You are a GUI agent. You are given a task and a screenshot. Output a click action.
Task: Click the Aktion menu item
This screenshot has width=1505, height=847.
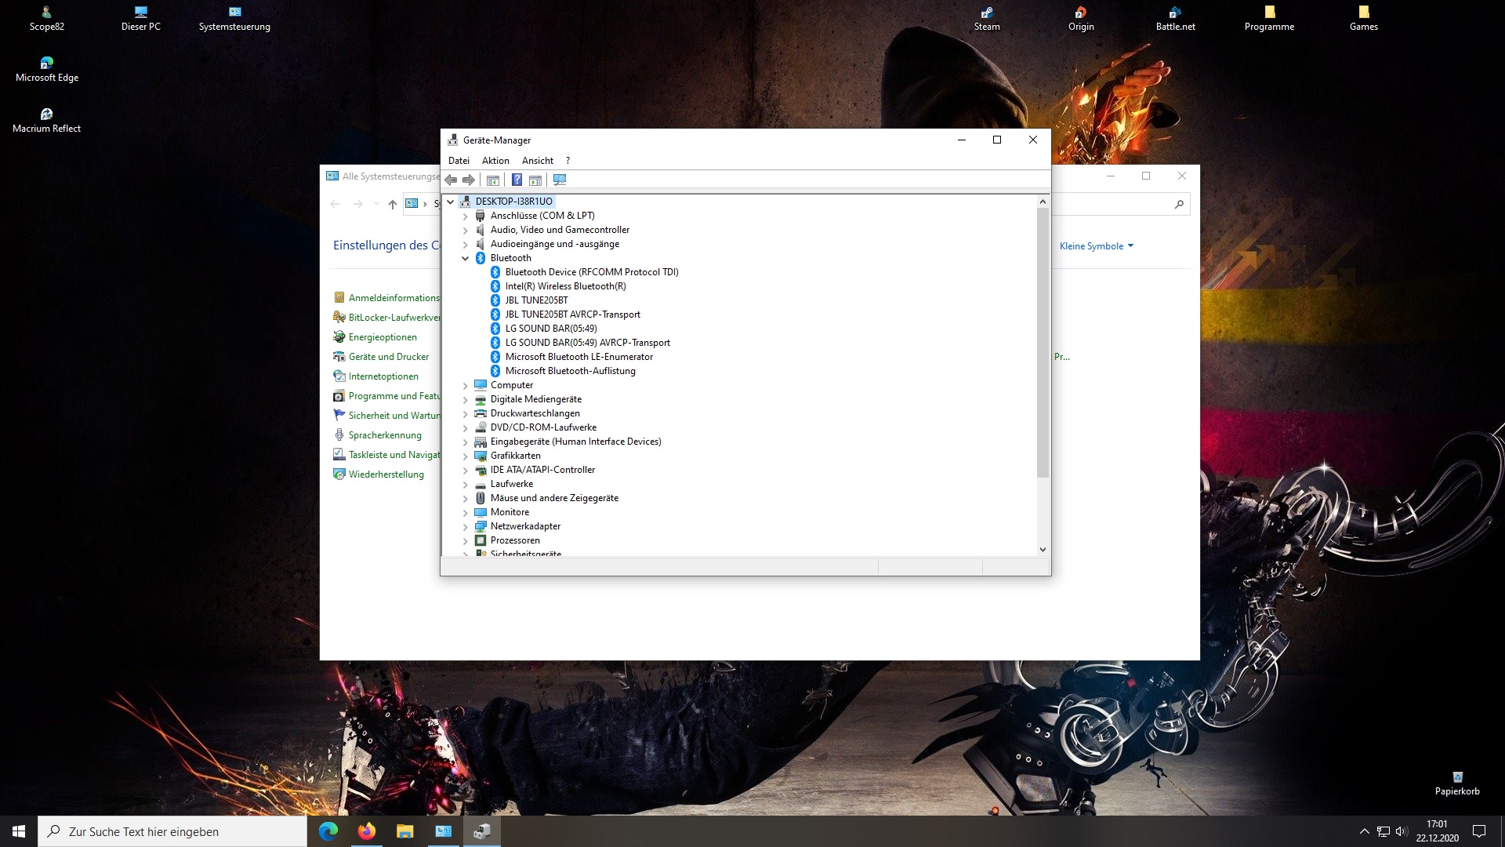(x=495, y=160)
